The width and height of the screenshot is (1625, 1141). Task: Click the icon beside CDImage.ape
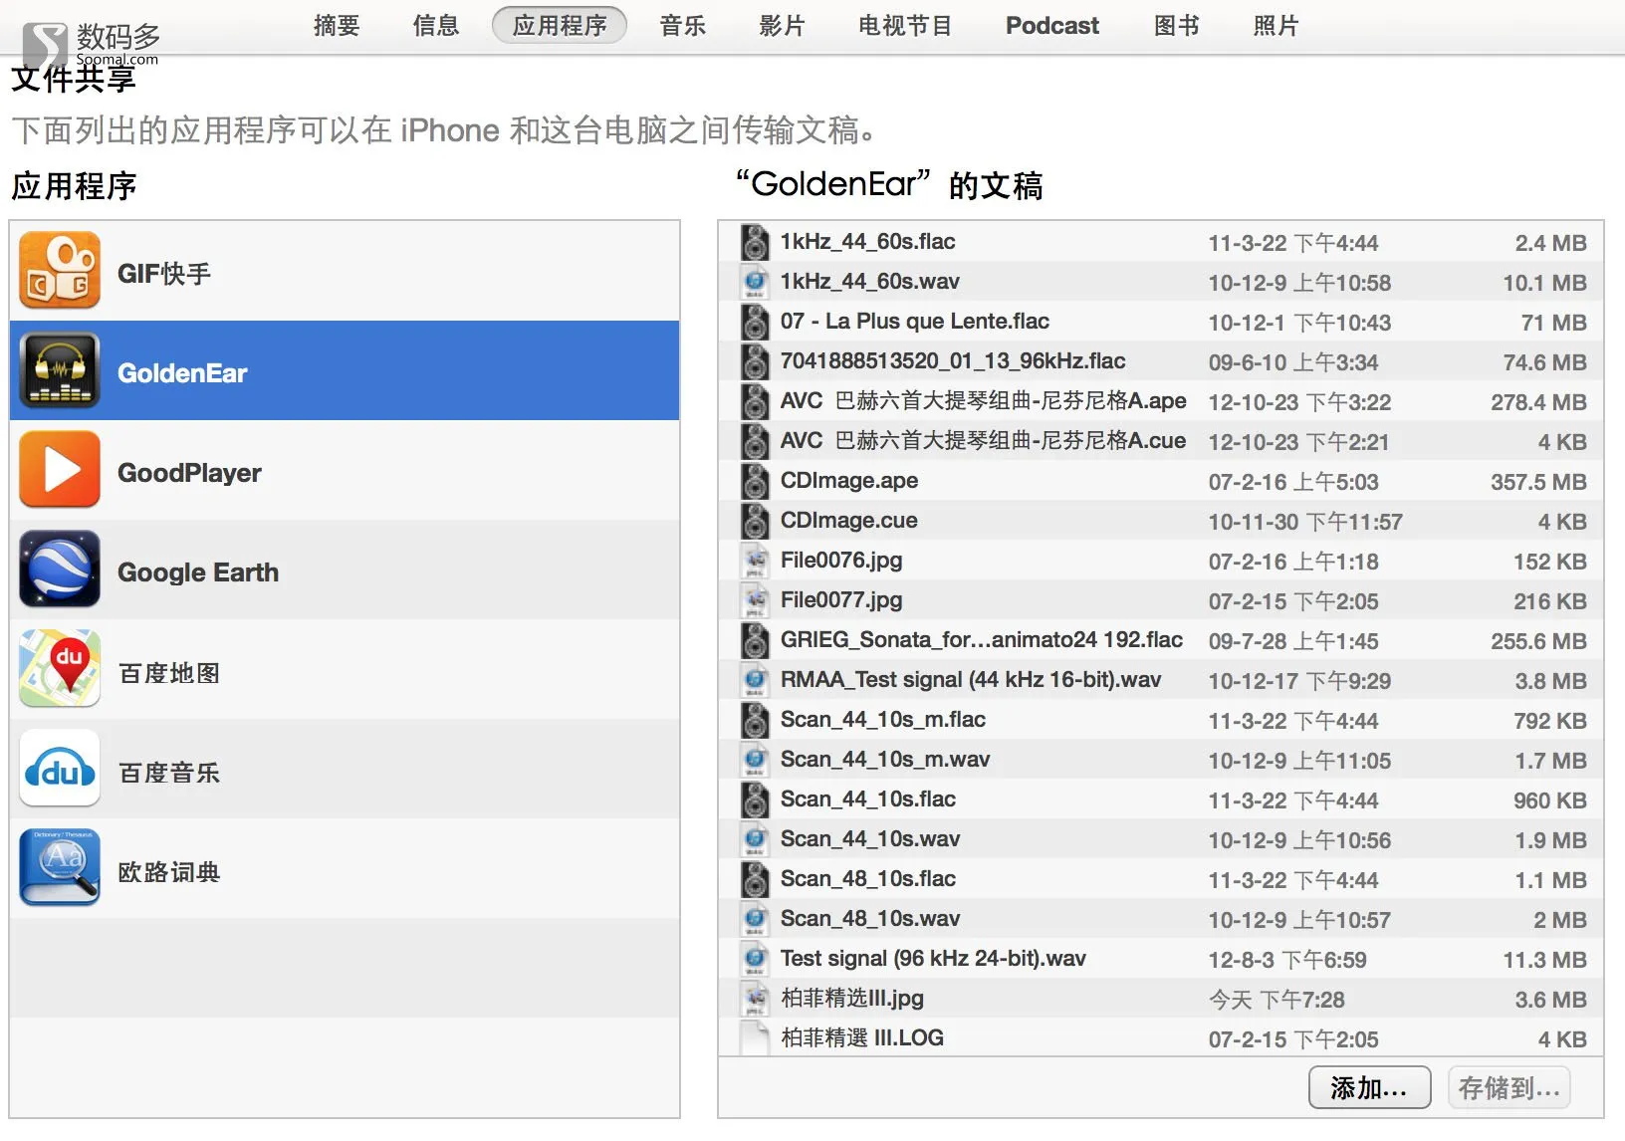coord(756,481)
